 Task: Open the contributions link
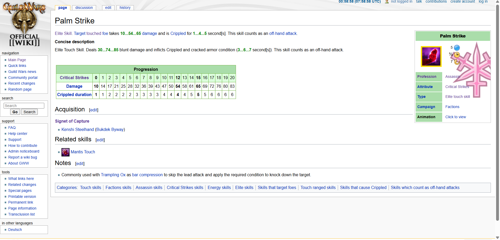tap(436, 2)
